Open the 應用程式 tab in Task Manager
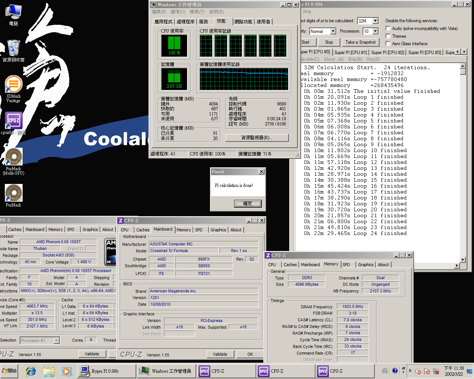 click(164, 22)
